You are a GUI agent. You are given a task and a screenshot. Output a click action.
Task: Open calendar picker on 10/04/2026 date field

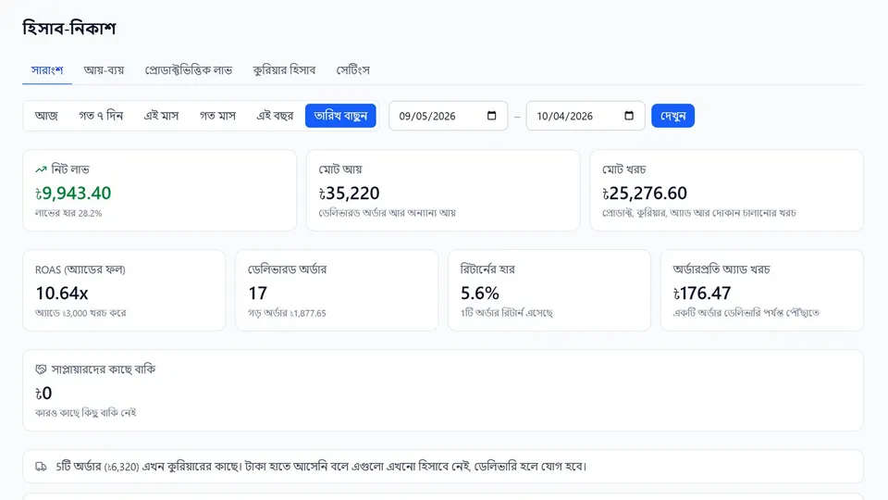(629, 116)
